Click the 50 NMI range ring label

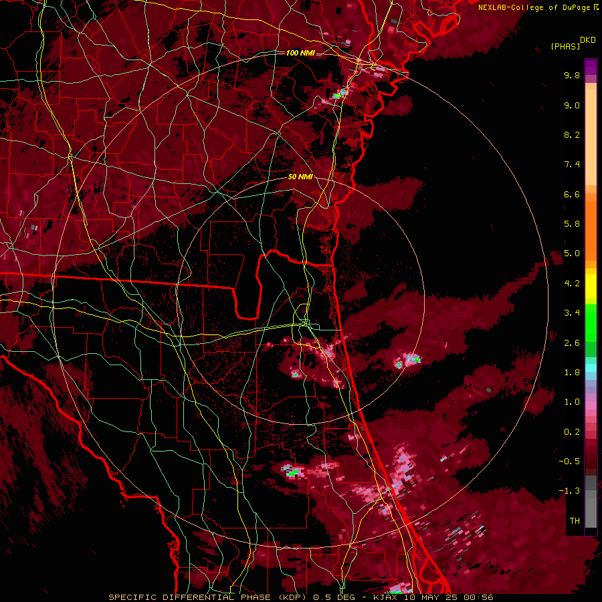tap(300, 177)
